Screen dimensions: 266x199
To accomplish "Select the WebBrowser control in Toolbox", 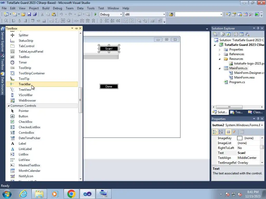I will [x=42, y=100].
